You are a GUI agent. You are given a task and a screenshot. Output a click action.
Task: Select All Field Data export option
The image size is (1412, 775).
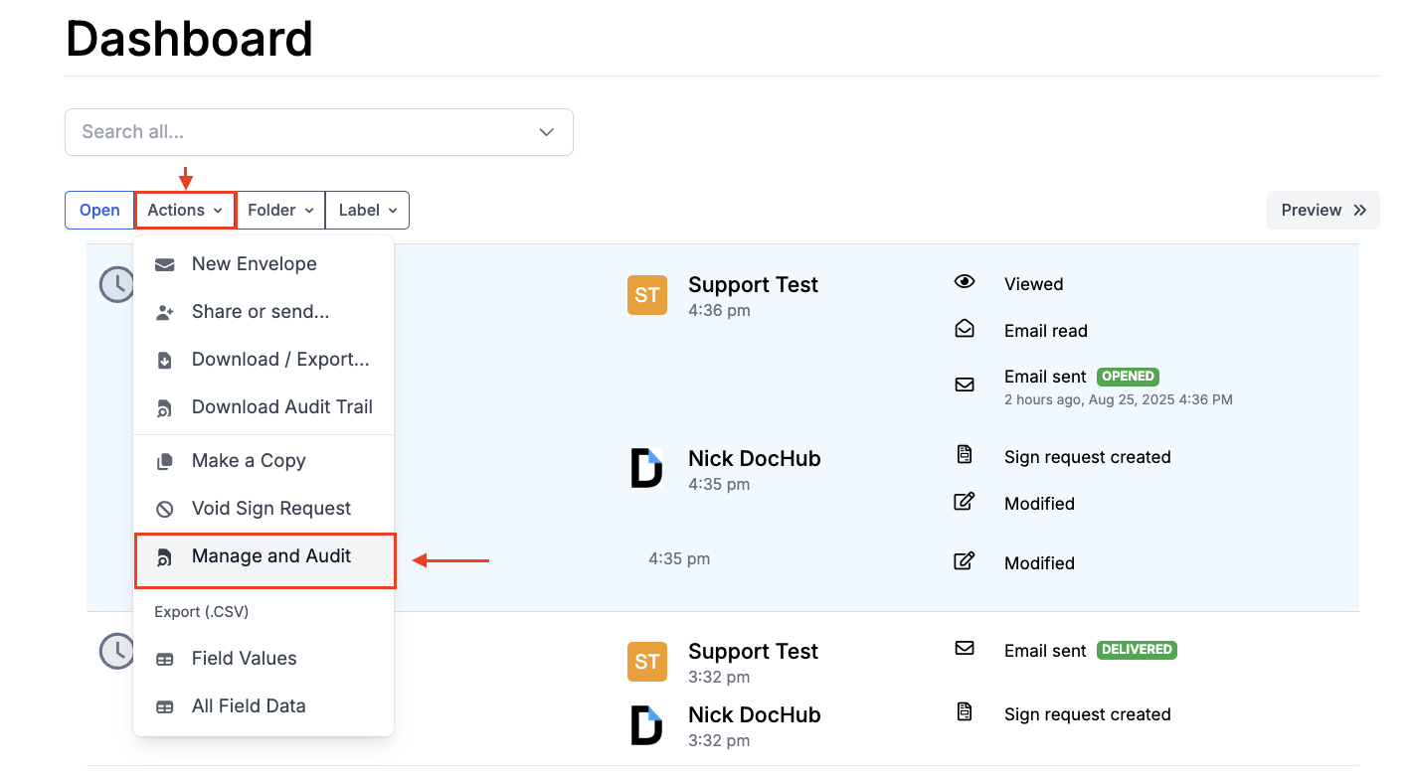tap(249, 706)
